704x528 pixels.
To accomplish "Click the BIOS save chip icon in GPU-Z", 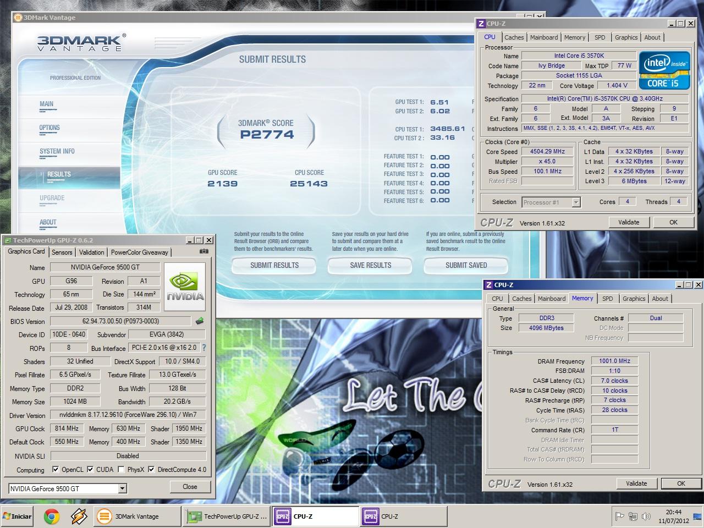I will pyautogui.click(x=199, y=321).
